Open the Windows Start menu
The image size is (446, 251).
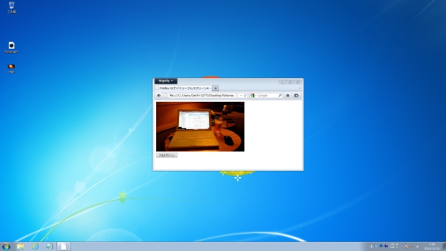pos(6,246)
